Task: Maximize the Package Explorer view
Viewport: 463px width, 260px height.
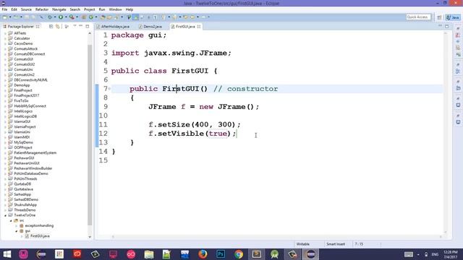Action: (88, 26)
